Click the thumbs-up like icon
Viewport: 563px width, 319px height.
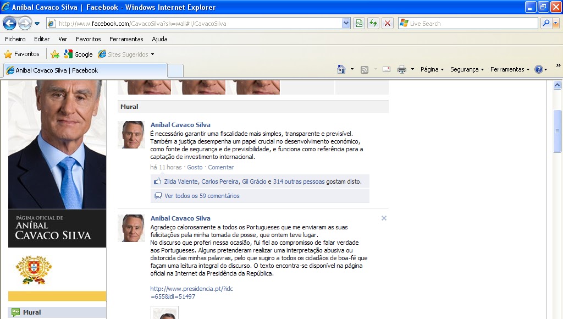click(157, 182)
